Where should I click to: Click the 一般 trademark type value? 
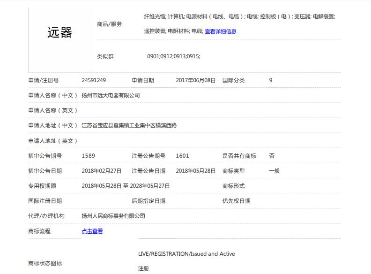click(275, 171)
